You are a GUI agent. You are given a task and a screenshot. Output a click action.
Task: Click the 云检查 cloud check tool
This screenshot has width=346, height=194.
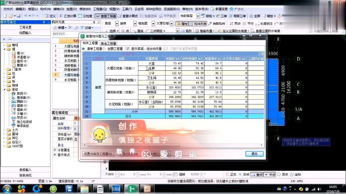85,16
